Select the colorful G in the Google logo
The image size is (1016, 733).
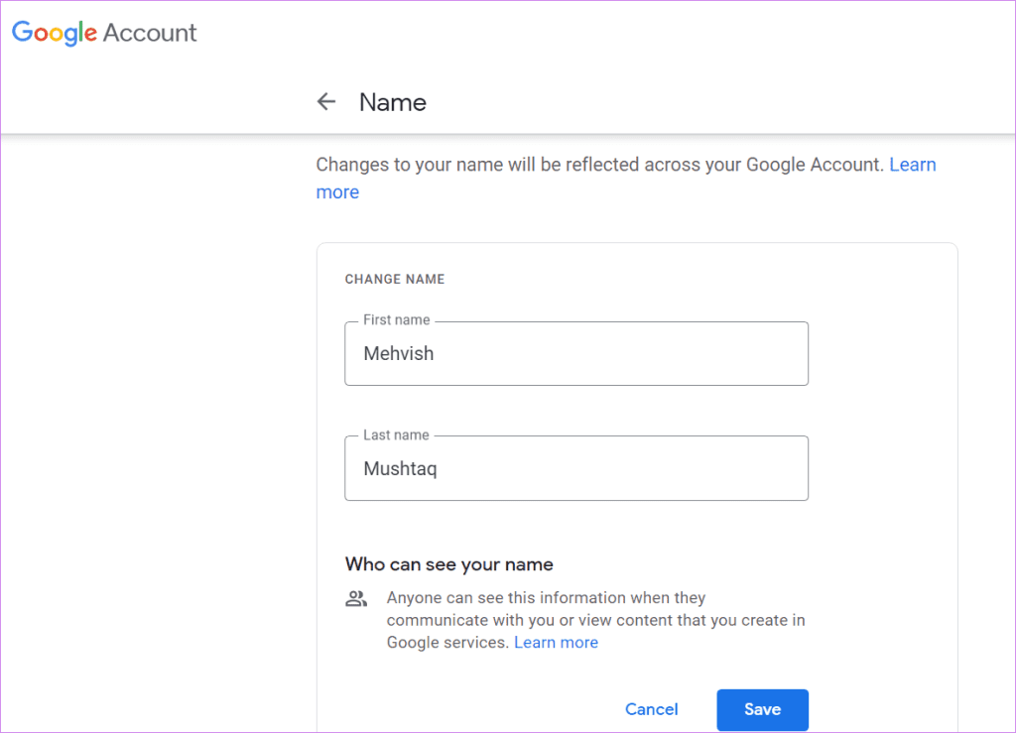coord(22,33)
